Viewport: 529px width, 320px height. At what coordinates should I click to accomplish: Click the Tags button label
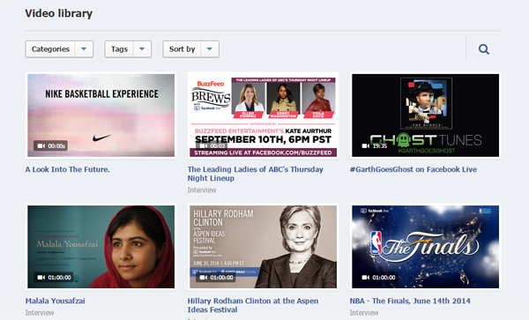[119, 49]
